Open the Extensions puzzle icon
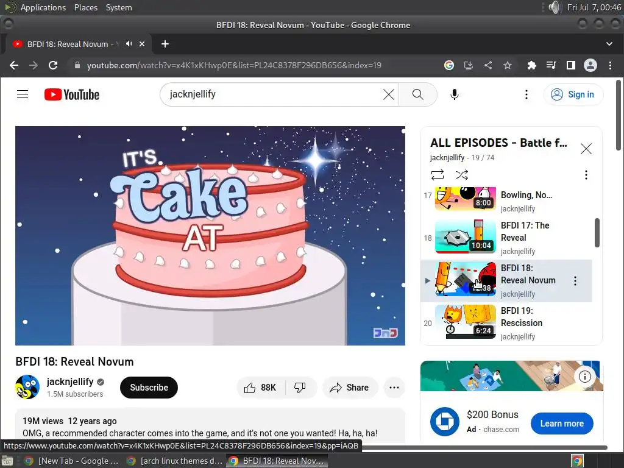The width and height of the screenshot is (624, 468). pyautogui.click(x=531, y=65)
